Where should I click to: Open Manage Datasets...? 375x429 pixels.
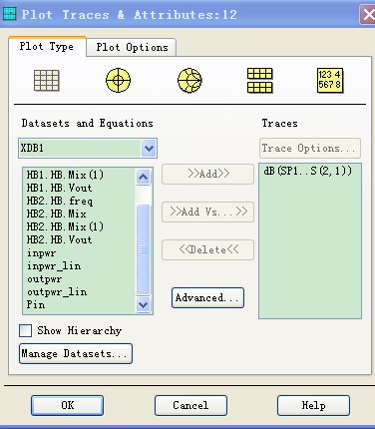[x=76, y=353]
